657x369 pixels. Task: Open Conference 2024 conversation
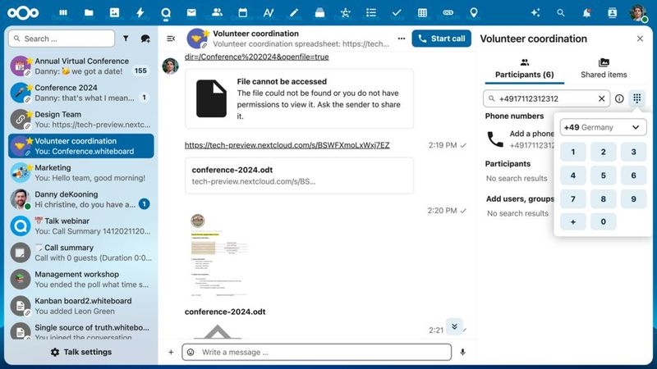(x=81, y=93)
